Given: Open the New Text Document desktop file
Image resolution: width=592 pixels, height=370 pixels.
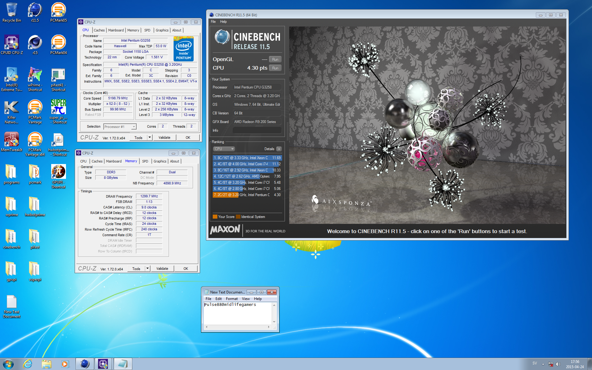Looking at the screenshot, I should click(12, 306).
